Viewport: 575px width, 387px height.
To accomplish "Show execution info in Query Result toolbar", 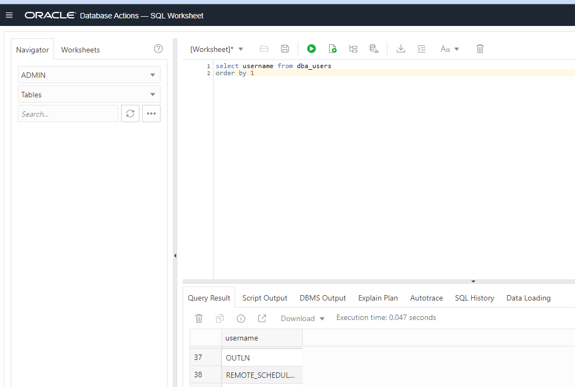I will coord(240,318).
